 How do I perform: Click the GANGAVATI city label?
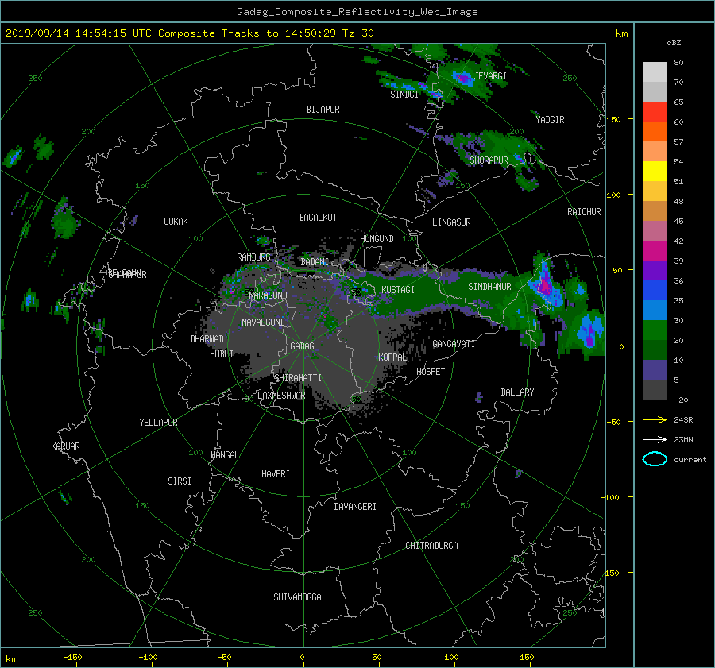point(454,344)
